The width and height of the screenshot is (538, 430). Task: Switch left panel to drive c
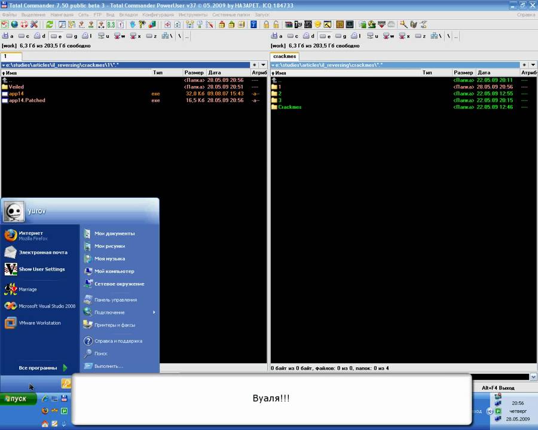24,36
